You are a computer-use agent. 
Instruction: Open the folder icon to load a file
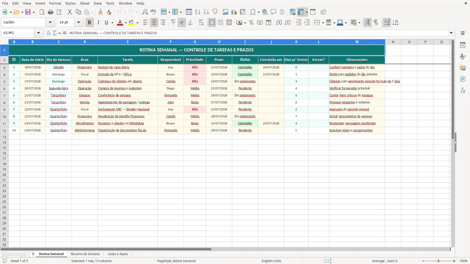(16, 12)
